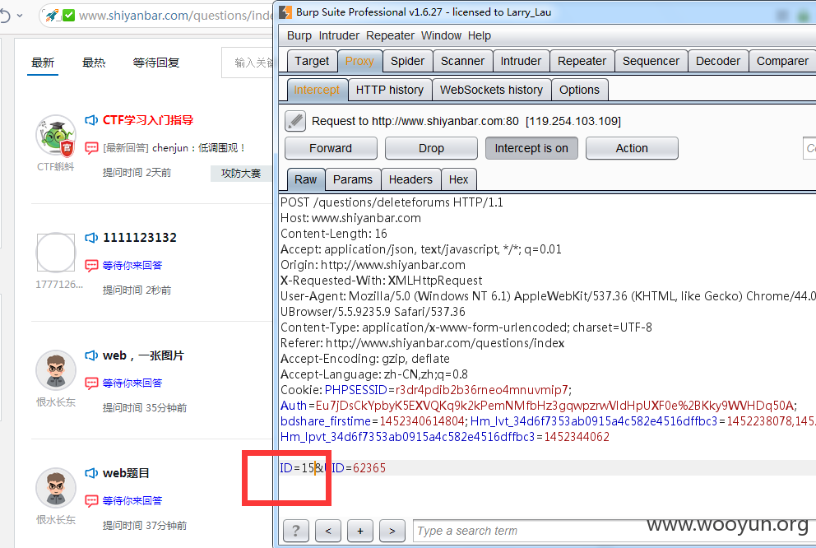Click the next match '>' button
Viewport: 816px width, 548px height.
point(392,531)
